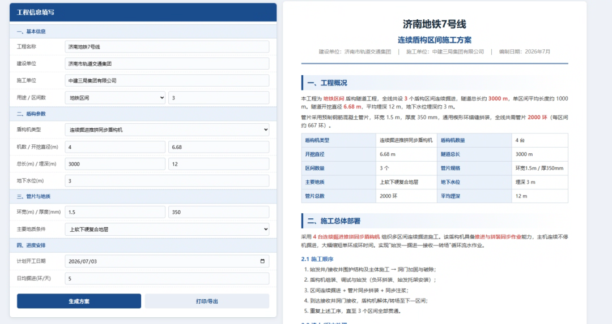The image size is (612, 324).
Task: Open the 用途 dropdown showing 地铁区间
Action: pos(115,98)
